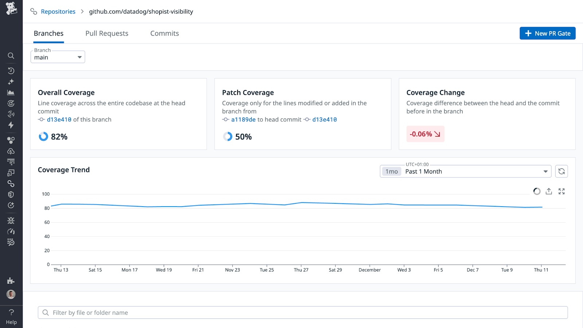The height and width of the screenshot is (328, 583).
Task: Open the Commits tab
Action: pyautogui.click(x=164, y=33)
